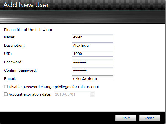The height and width of the screenshot is (124, 166).
Task: Click the "Name:" label text
Action: (x=10, y=37)
